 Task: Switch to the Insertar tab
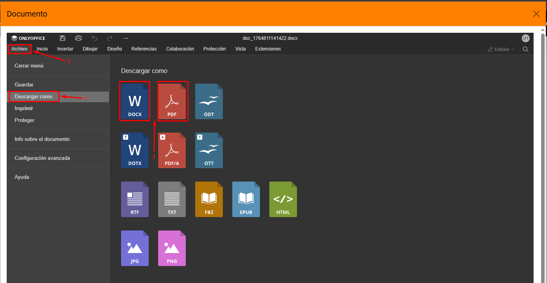point(65,49)
